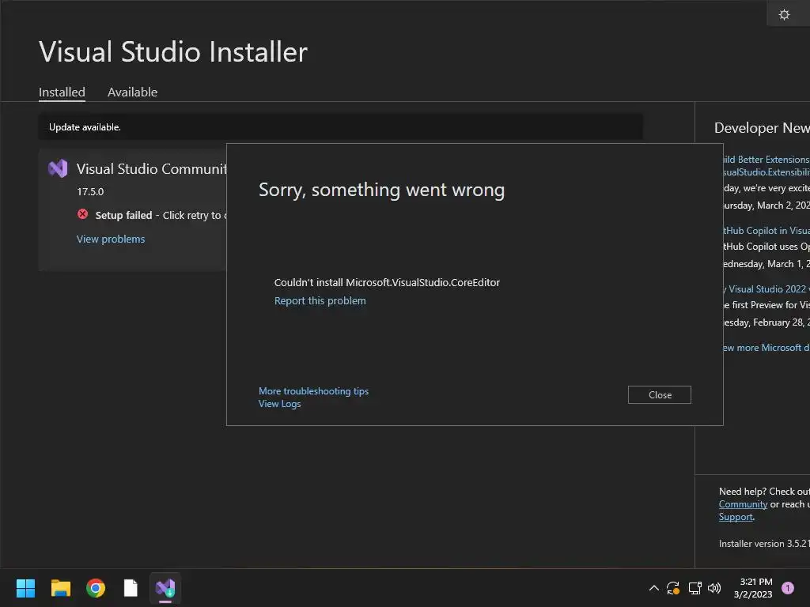810x607 pixels.
Task: Click Report this problem link
Action: 320,301
